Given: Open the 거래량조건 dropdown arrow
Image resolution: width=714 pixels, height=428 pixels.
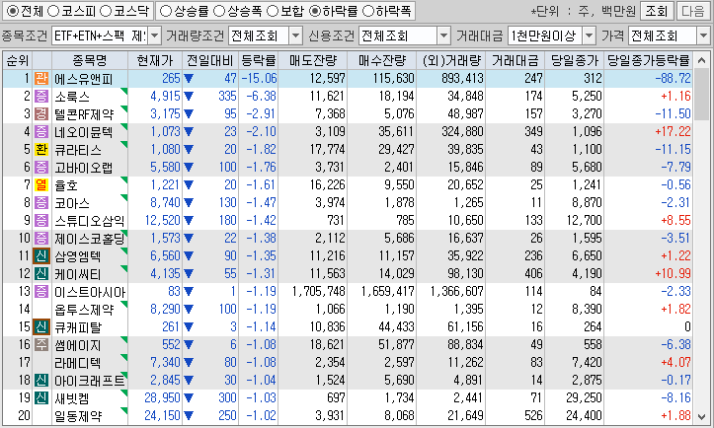Looking at the screenshot, I should (296, 36).
